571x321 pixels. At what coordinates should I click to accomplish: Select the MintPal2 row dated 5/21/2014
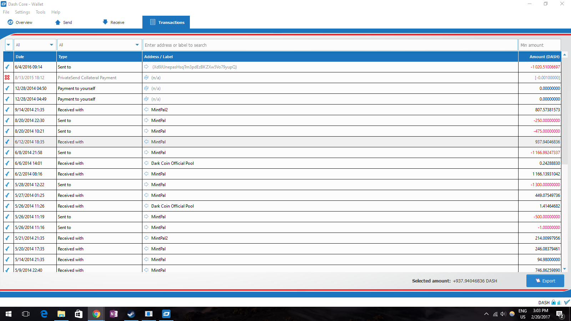coord(282,238)
